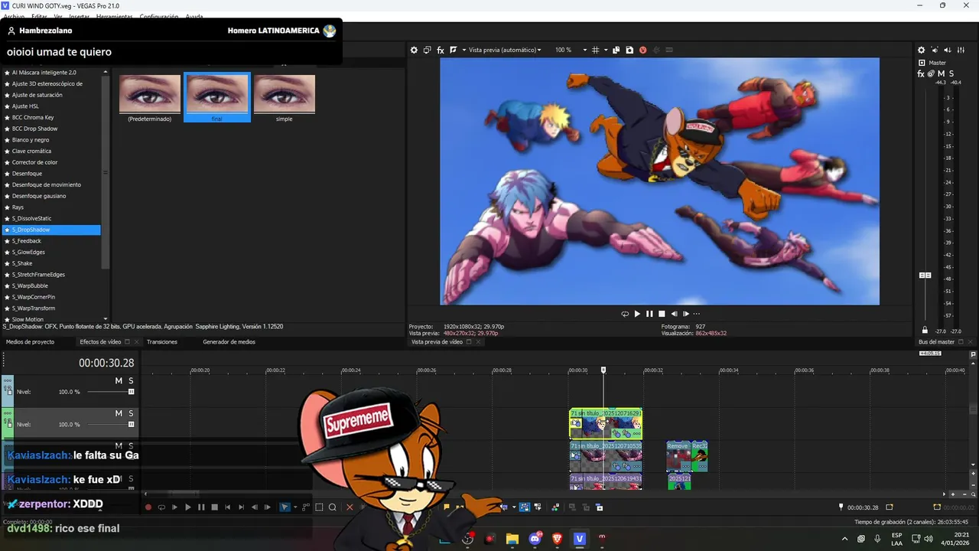This screenshot has width=979, height=551.
Task: Pause timeline playback in transport bar
Action: click(x=201, y=507)
